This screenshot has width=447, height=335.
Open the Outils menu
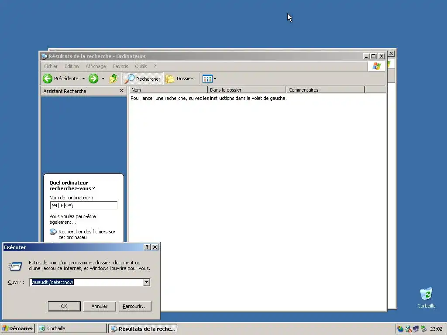click(x=141, y=66)
